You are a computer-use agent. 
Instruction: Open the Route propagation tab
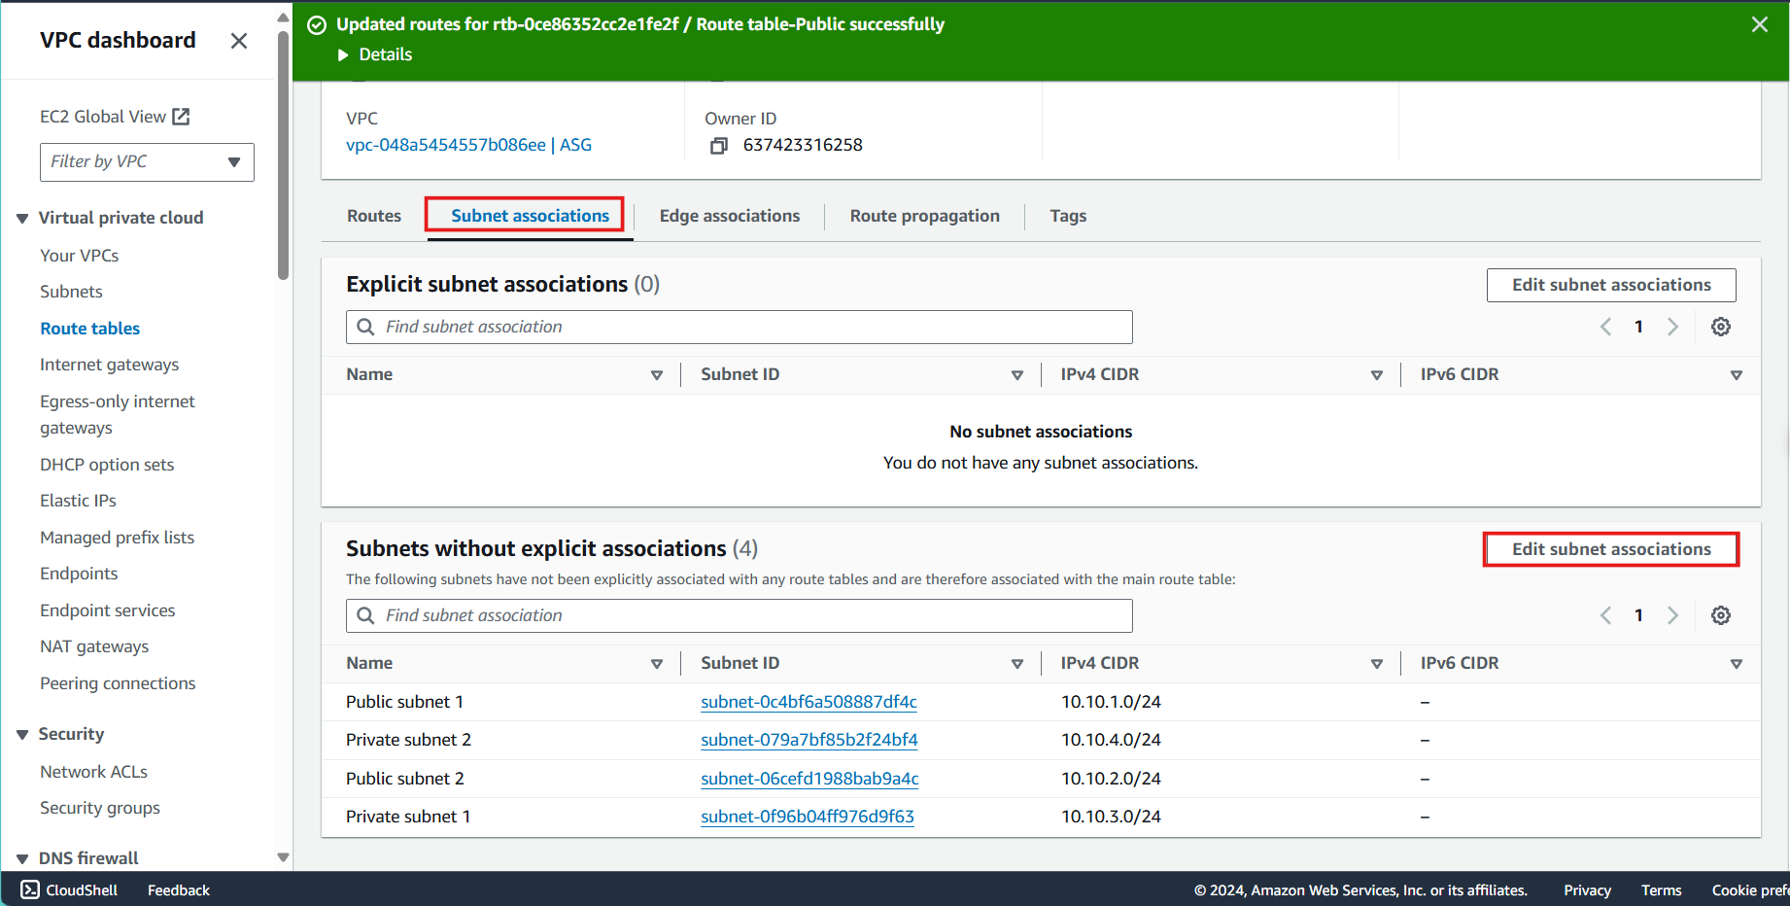[x=924, y=215]
